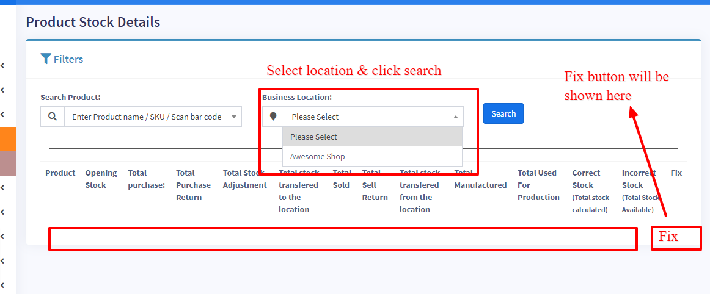Click the Filters heading text
The width and height of the screenshot is (710, 294).
(68, 59)
